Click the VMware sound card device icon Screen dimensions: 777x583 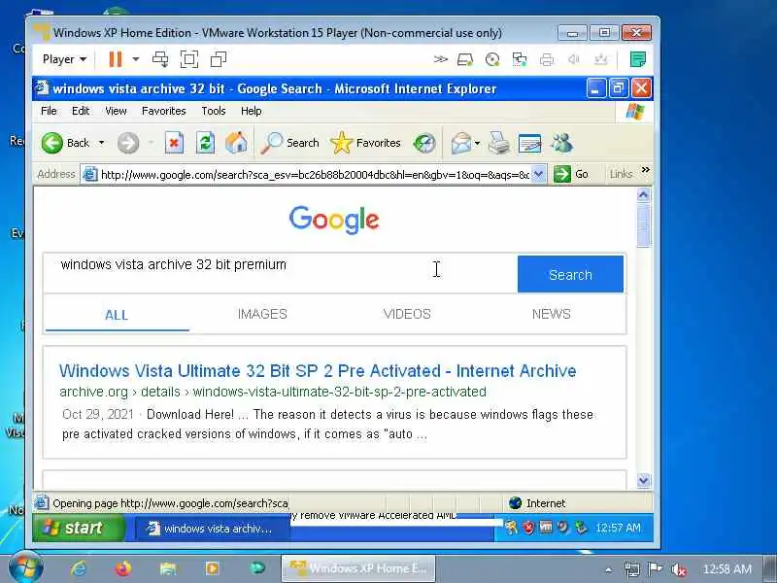[574, 60]
